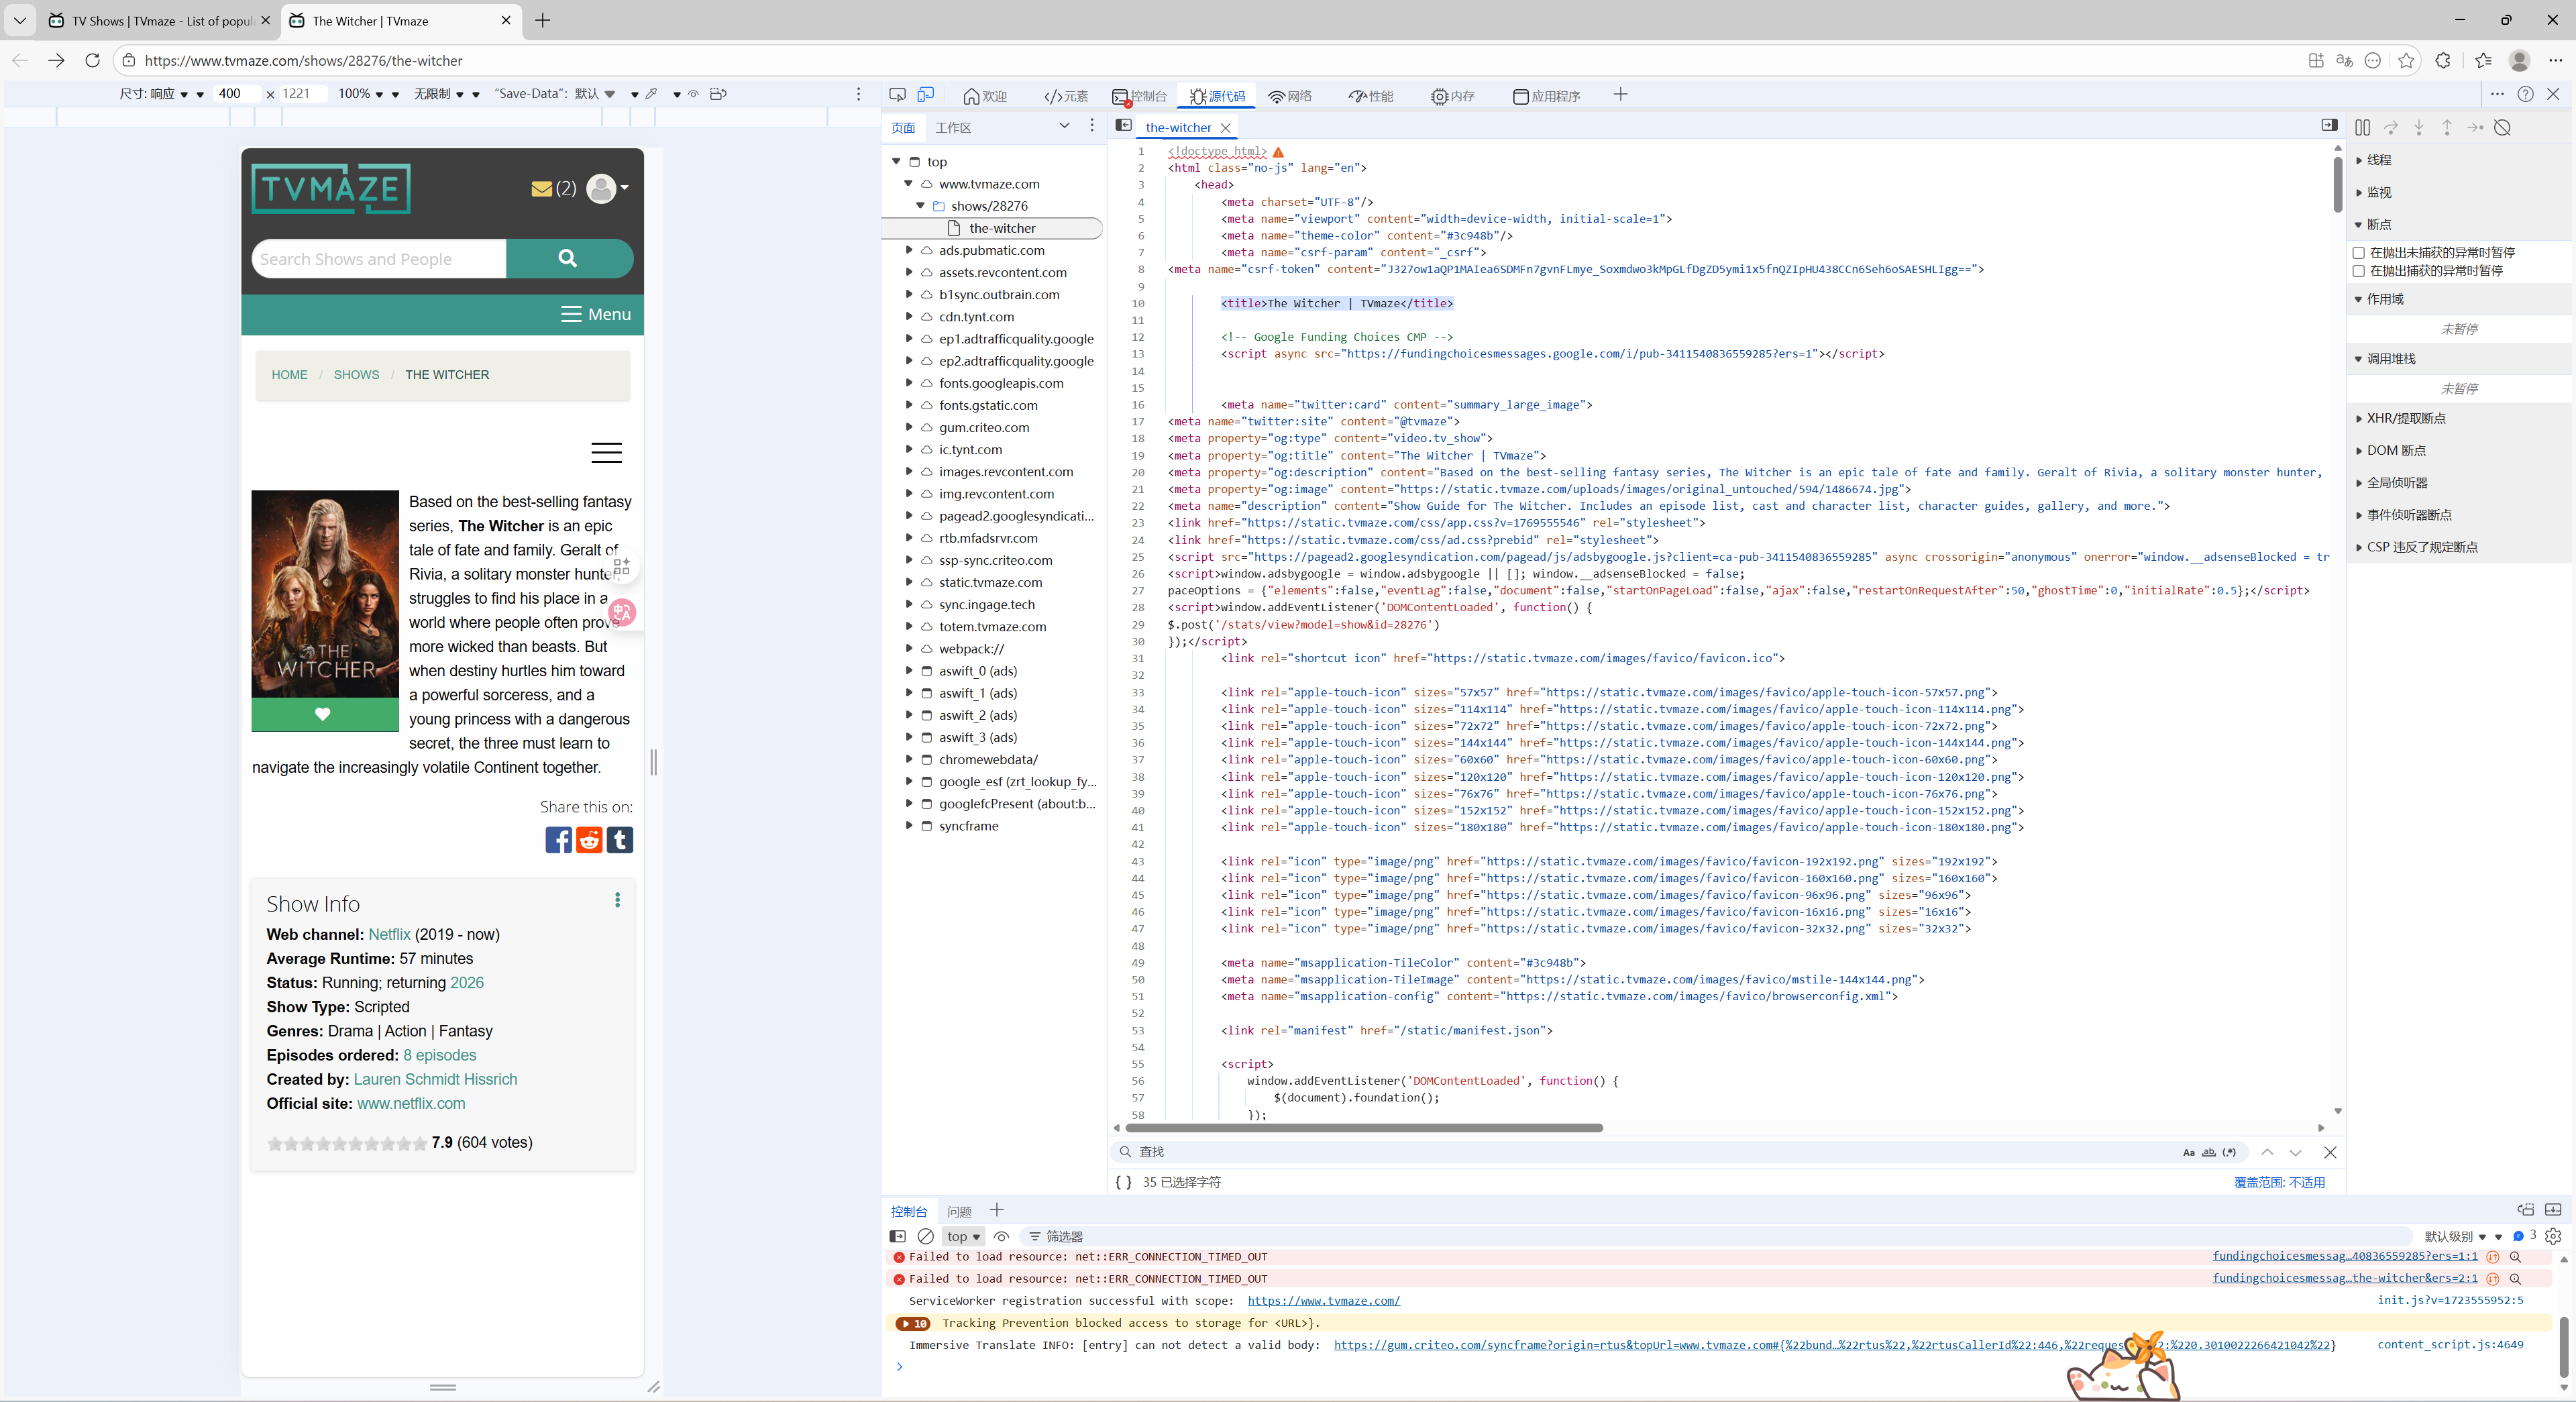Click the console settings gear icon
The height and width of the screenshot is (1402, 2576).
point(2553,1236)
